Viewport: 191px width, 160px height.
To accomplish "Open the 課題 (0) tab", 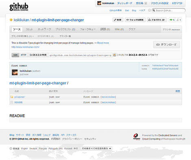I will [105, 29].
